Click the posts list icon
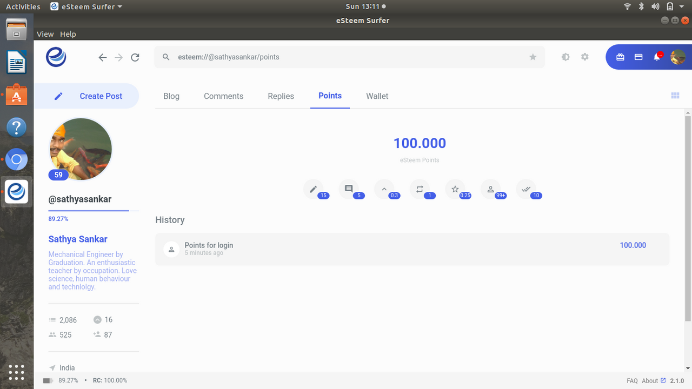The height and width of the screenshot is (389, 692). (52, 320)
